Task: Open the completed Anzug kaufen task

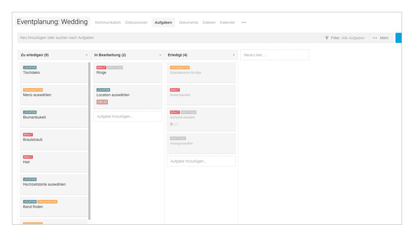Action: (x=201, y=143)
